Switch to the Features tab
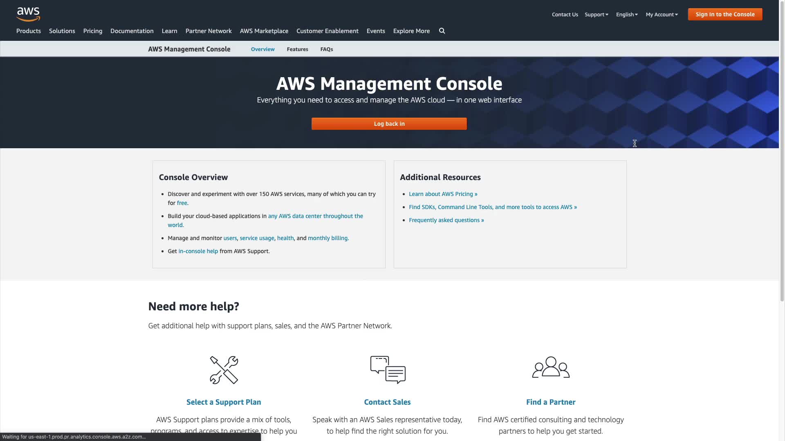 (297, 49)
